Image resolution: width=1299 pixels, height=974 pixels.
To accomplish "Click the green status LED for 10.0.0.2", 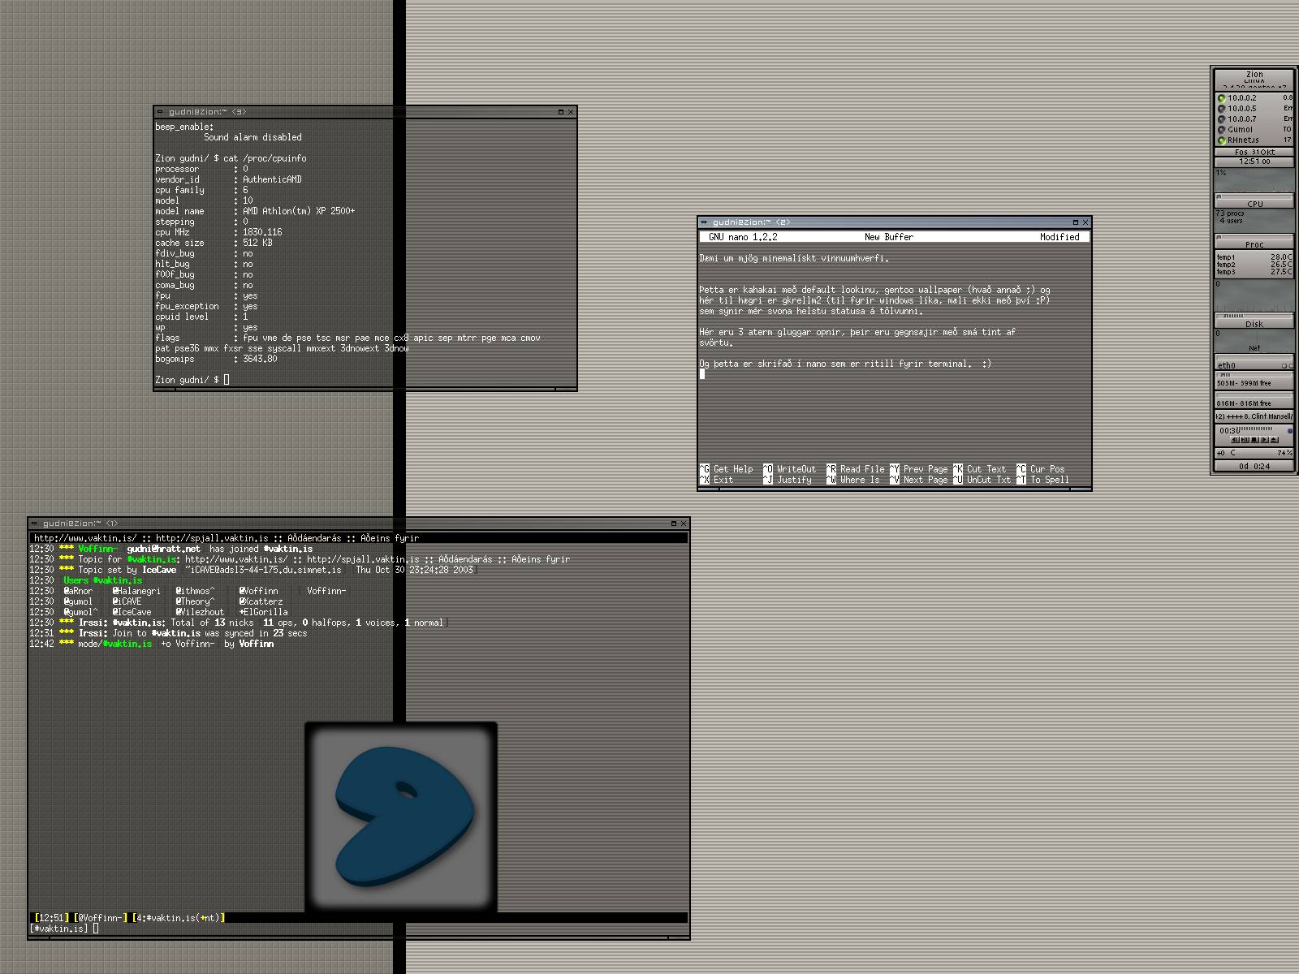I will 1221,98.
